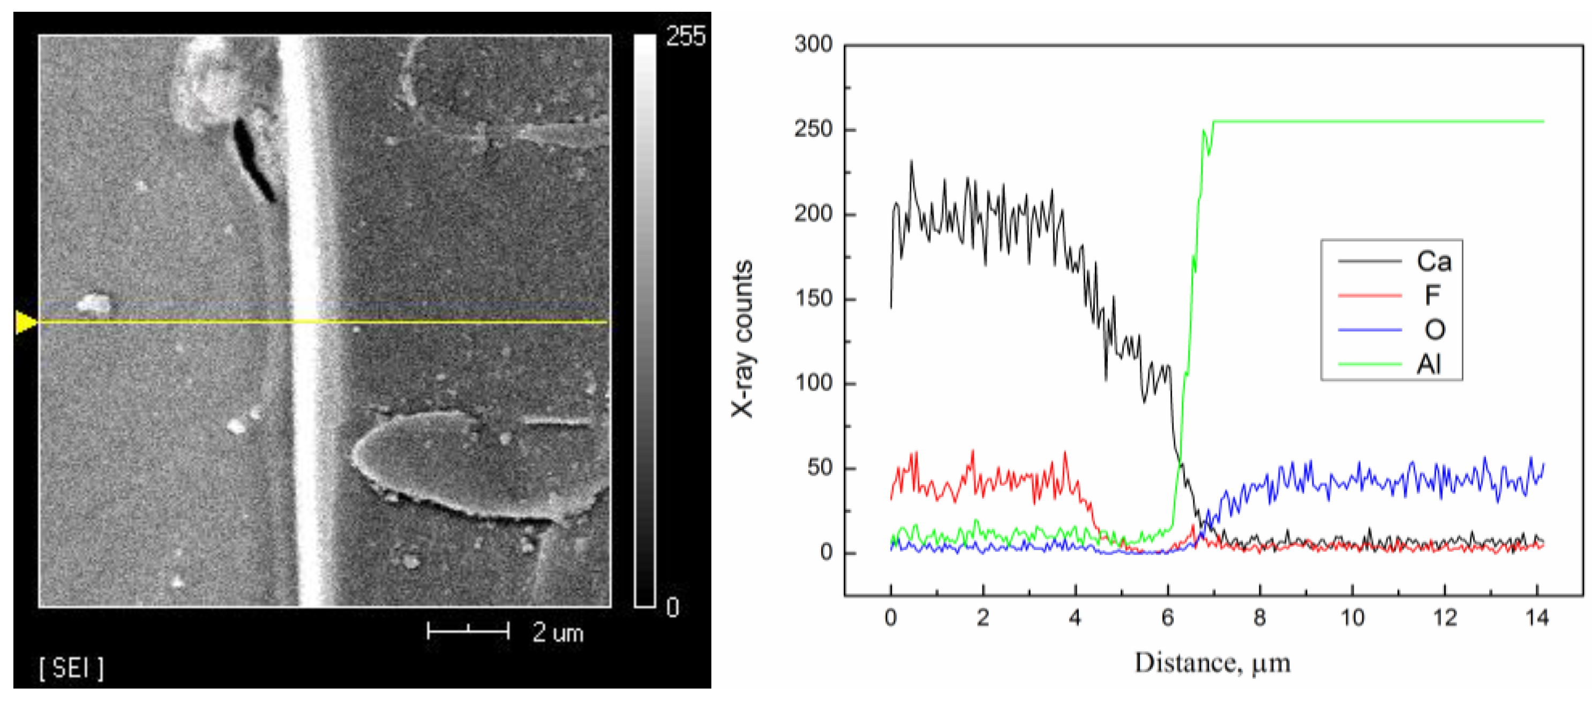Select the O legend entry
This screenshot has height=703, width=1592.
pos(1435,330)
